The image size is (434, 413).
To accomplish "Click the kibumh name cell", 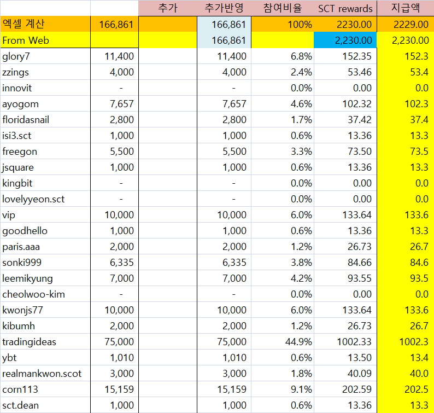I will click(45, 325).
